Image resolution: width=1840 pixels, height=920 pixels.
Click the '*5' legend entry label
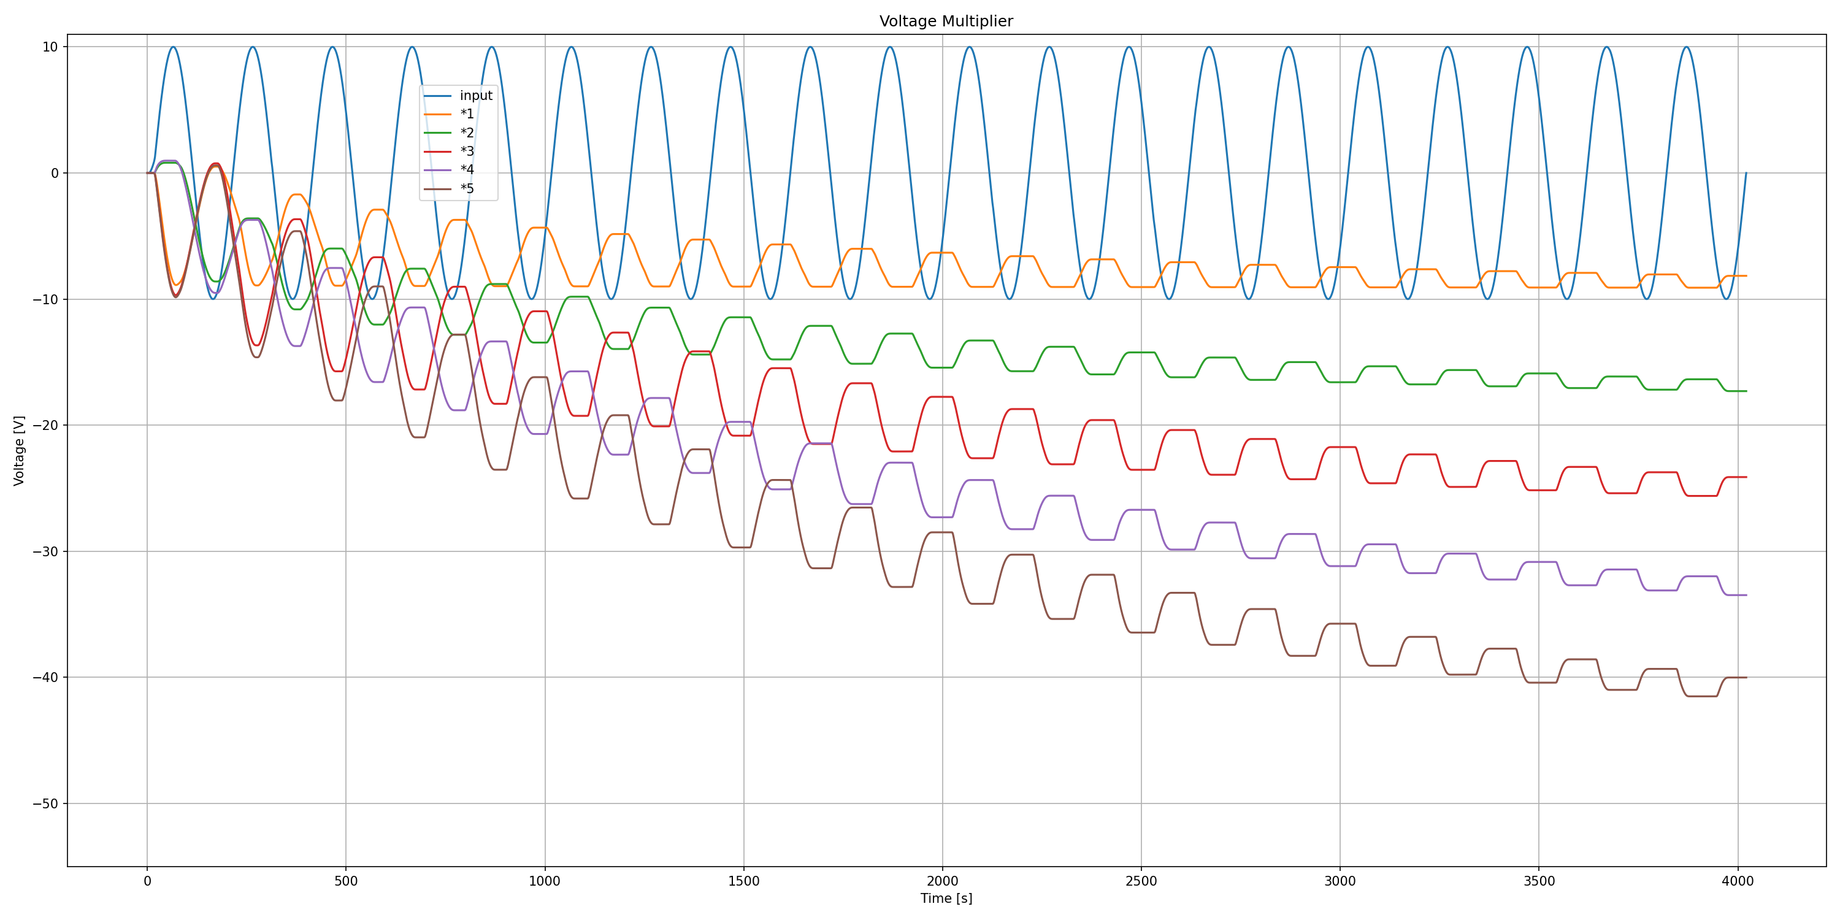pos(467,188)
